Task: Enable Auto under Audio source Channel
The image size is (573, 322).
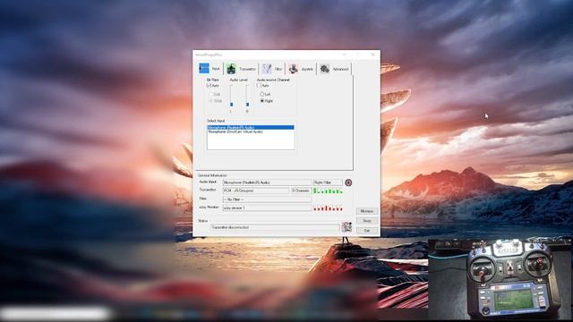Action: pos(259,86)
